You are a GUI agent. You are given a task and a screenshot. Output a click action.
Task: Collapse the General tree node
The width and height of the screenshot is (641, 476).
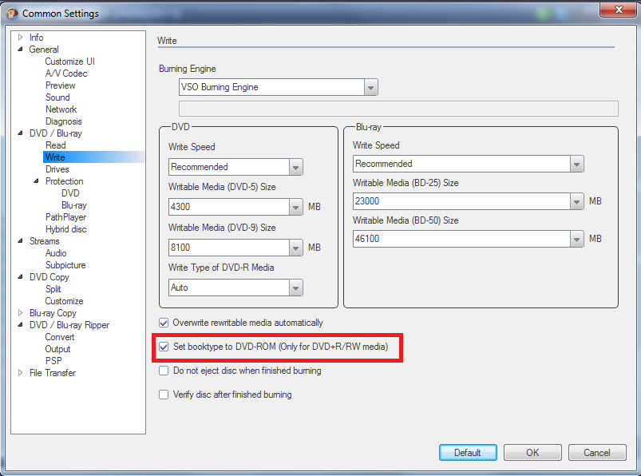coord(20,49)
